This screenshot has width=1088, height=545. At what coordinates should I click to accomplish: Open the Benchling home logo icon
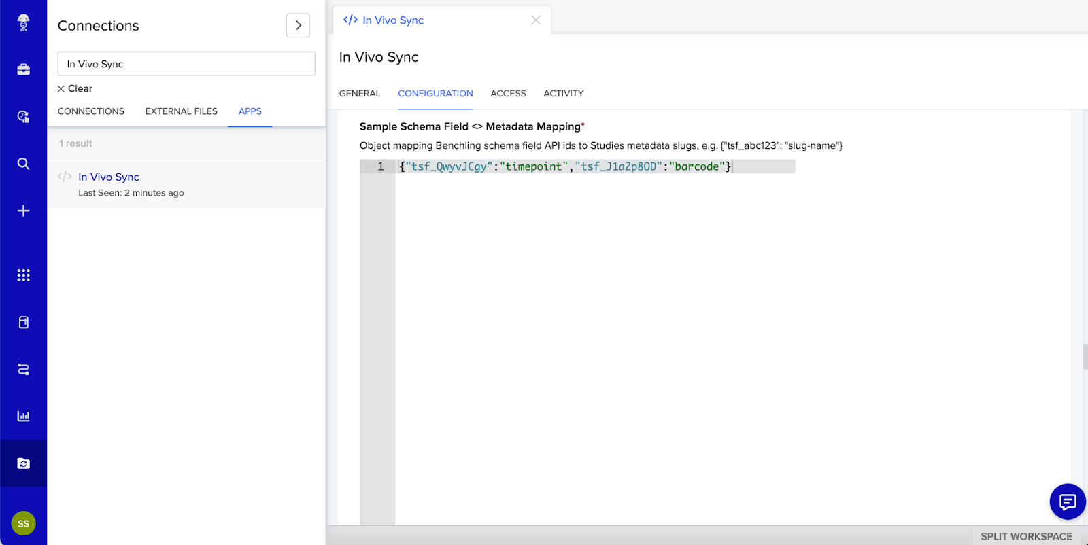pos(23,22)
